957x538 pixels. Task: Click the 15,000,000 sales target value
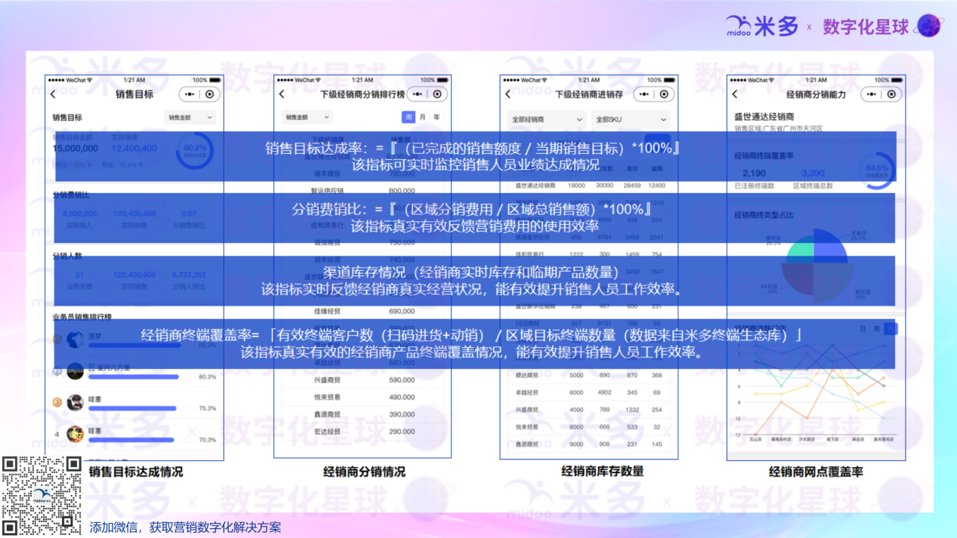click(x=76, y=149)
